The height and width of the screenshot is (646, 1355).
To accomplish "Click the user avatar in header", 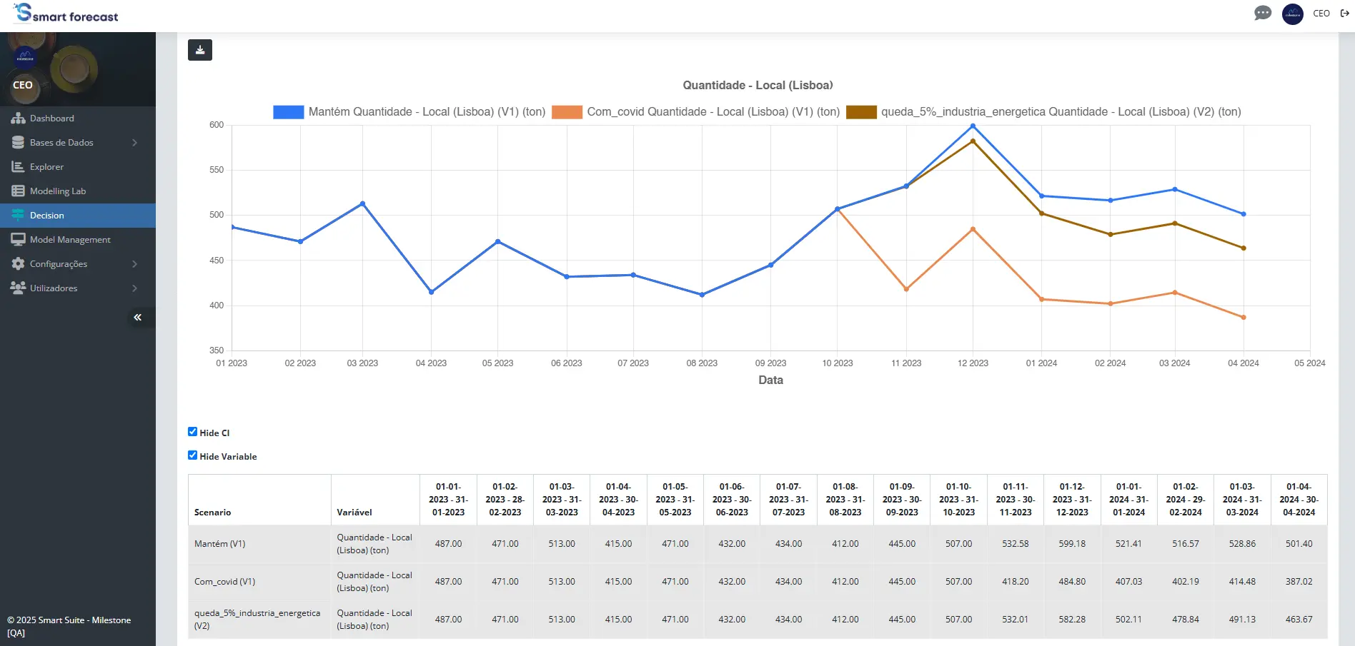I will point(1292,14).
